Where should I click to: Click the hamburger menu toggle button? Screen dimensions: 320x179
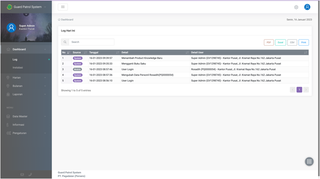63,7
